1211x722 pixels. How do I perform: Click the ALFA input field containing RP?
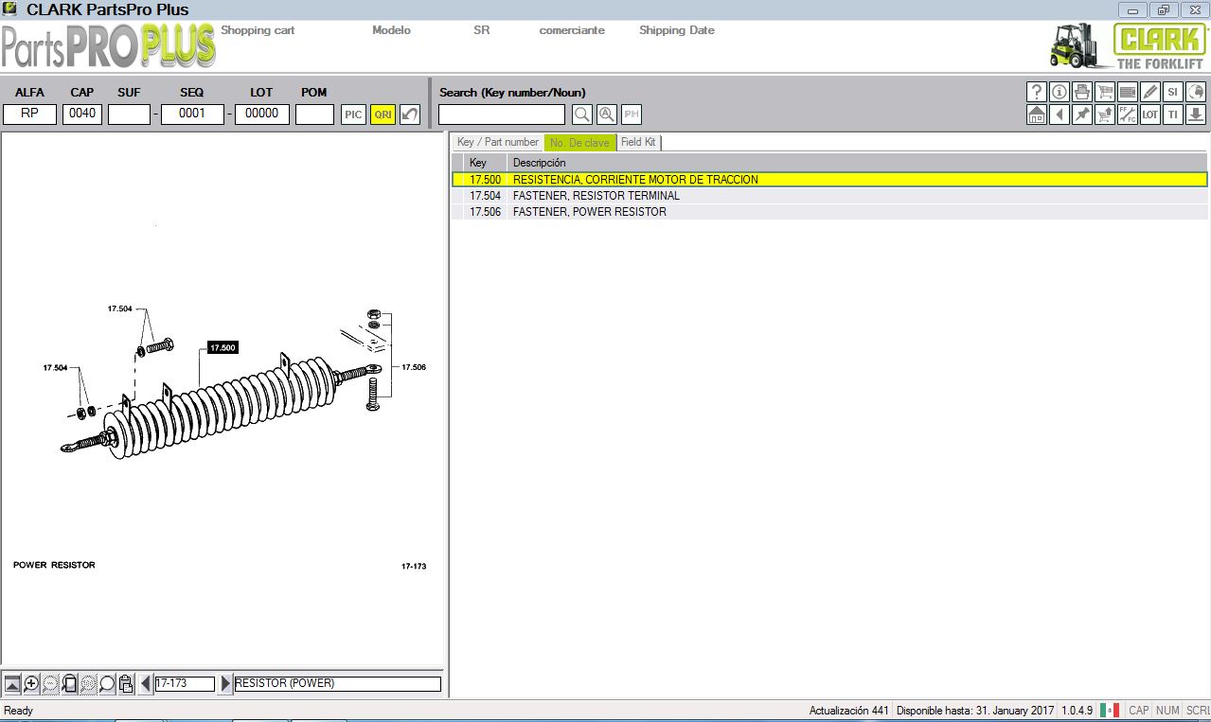coord(29,114)
